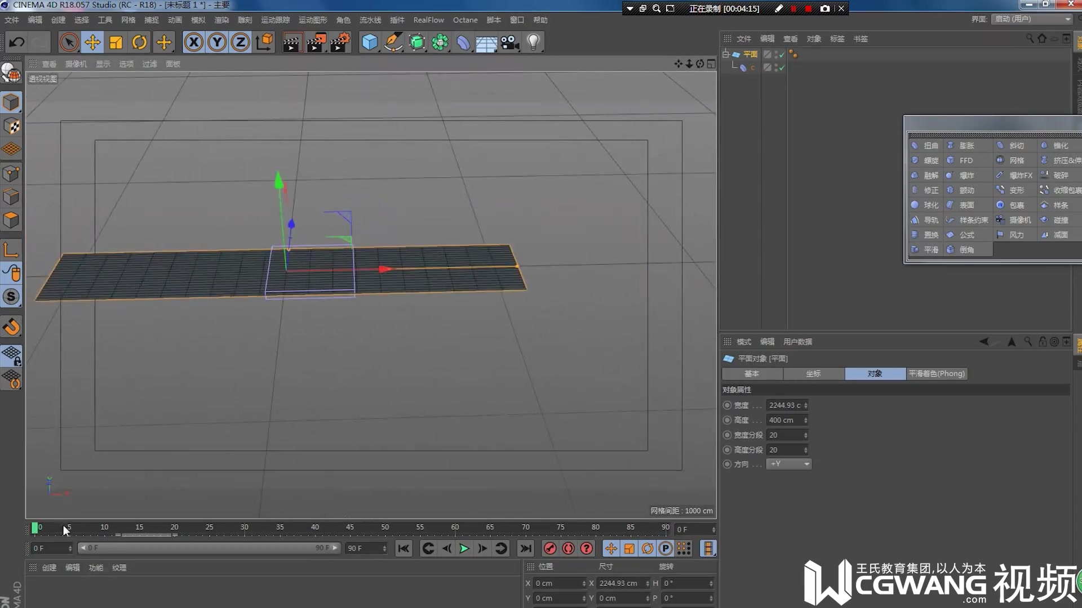Select the Move tool in toolbar
This screenshot has height=608, width=1082.
coord(92,42)
